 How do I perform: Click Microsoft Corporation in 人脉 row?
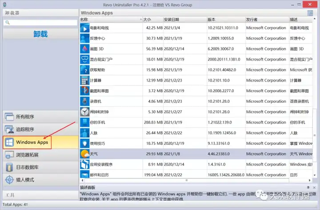[266, 133]
